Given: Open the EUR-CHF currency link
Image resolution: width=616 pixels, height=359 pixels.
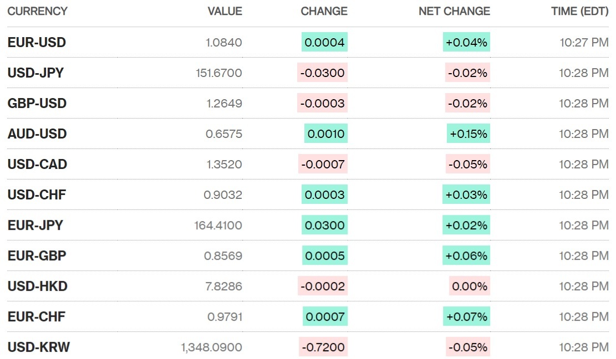Looking at the screenshot, I should [x=36, y=317].
